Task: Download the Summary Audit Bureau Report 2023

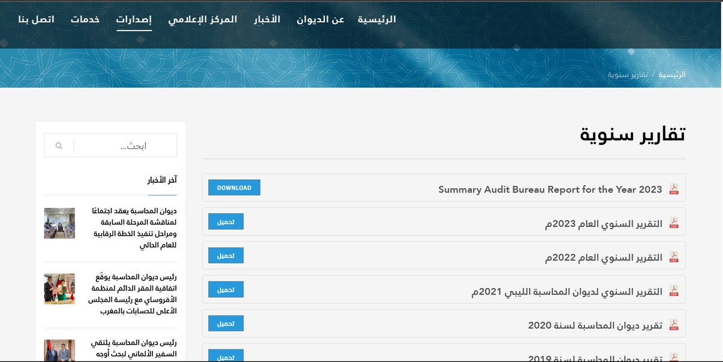Action: point(234,188)
